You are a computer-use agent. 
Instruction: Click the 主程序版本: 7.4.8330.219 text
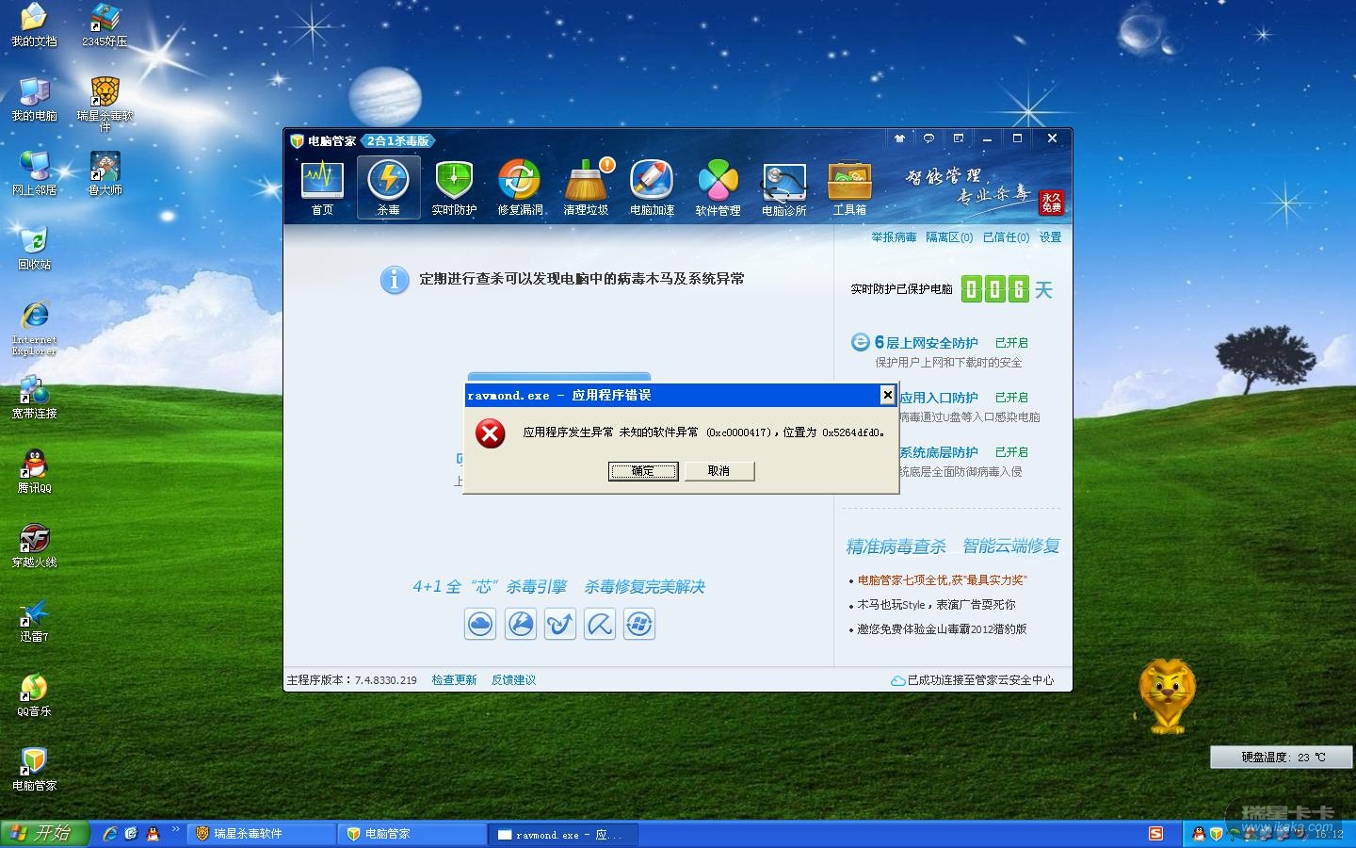coord(352,680)
